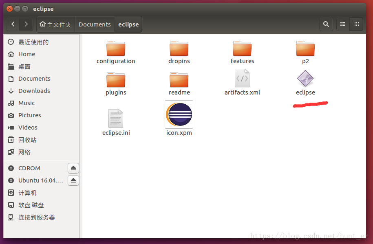The width and height of the screenshot is (373, 244).
Task: Click the features folder label
Action: click(x=243, y=61)
